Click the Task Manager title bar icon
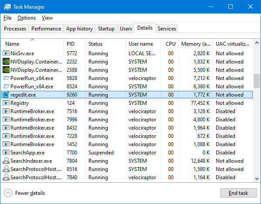This screenshot has height=204, width=261. click(x=7, y=7)
